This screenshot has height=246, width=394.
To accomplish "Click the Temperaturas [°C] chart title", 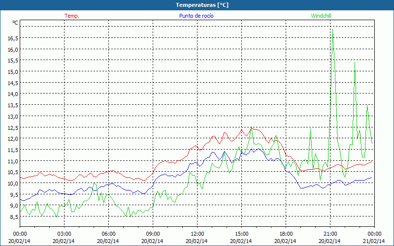I will pos(202,5).
